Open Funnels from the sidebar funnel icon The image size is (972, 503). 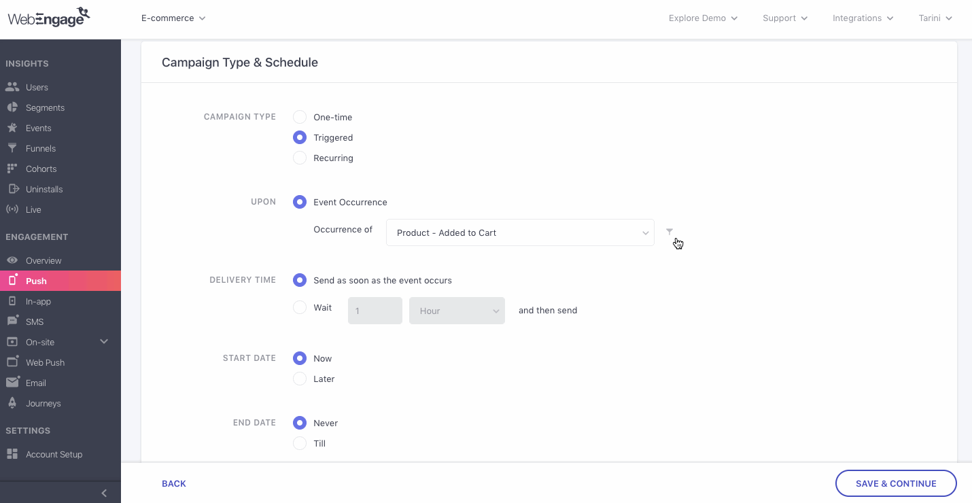click(12, 148)
